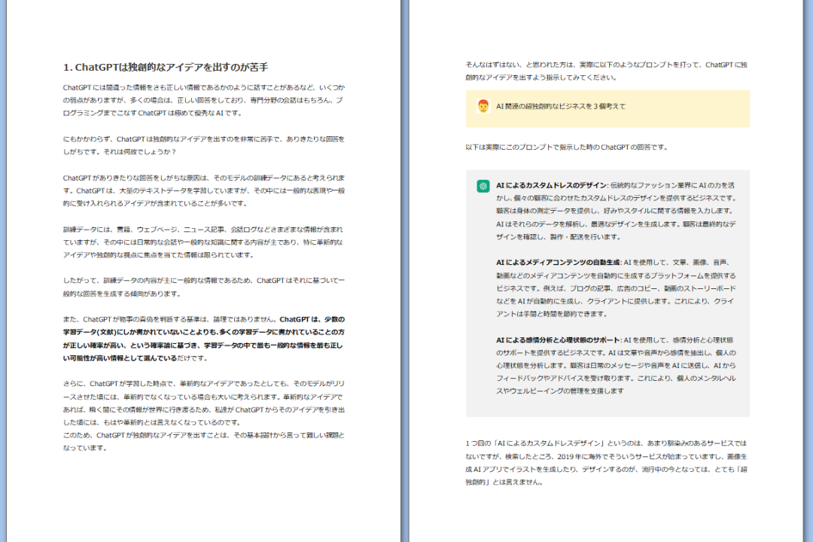Click the line starting "心理状態を分析します"
Image resolution: width=813 pixels, height=542 pixels.
click(616, 366)
